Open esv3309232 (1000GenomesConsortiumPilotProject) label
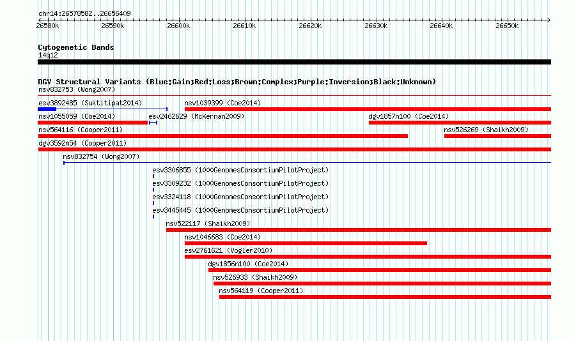Viewport: 569px width, 341px height. point(240,183)
